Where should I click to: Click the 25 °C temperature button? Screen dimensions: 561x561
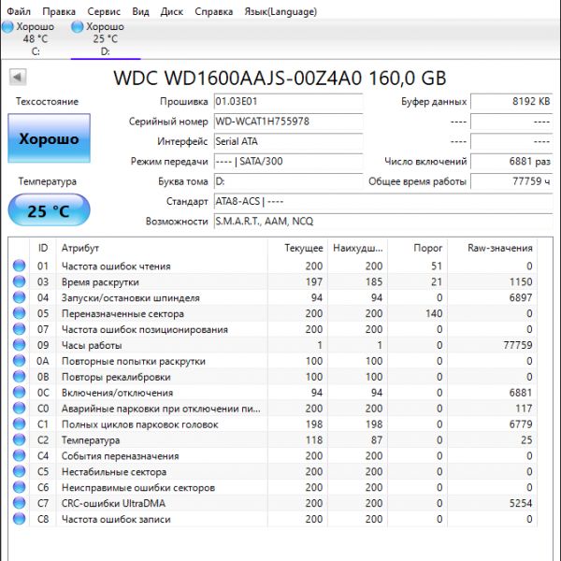[x=49, y=210]
